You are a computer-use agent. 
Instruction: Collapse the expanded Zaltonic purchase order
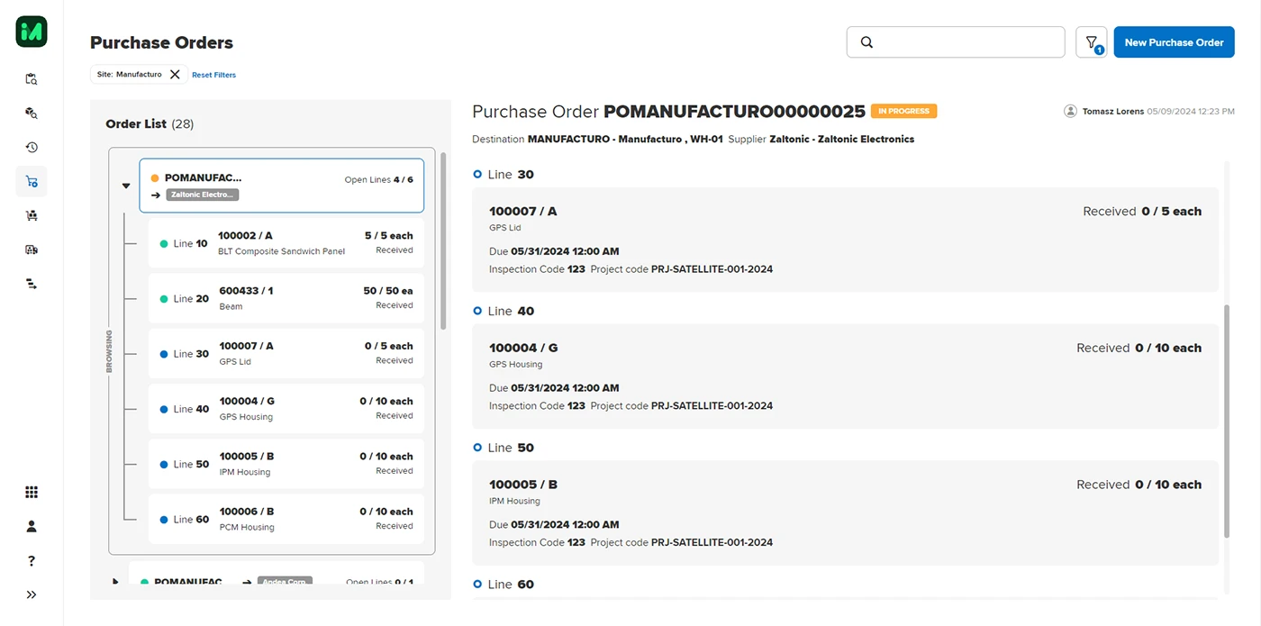point(126,186)
